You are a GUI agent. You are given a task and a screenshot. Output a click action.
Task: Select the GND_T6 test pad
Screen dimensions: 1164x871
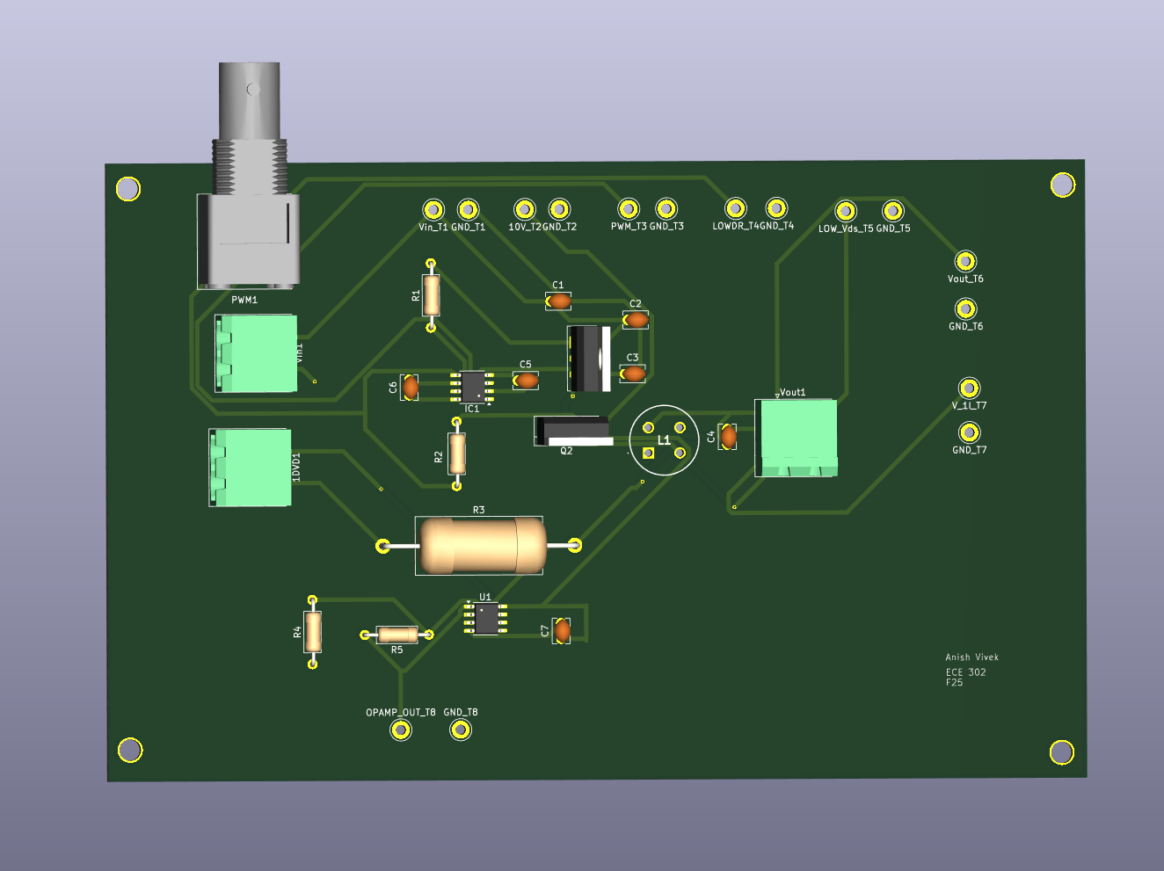[966, 309]
